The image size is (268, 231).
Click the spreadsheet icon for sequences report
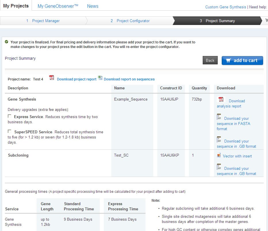tap(100, 78)
